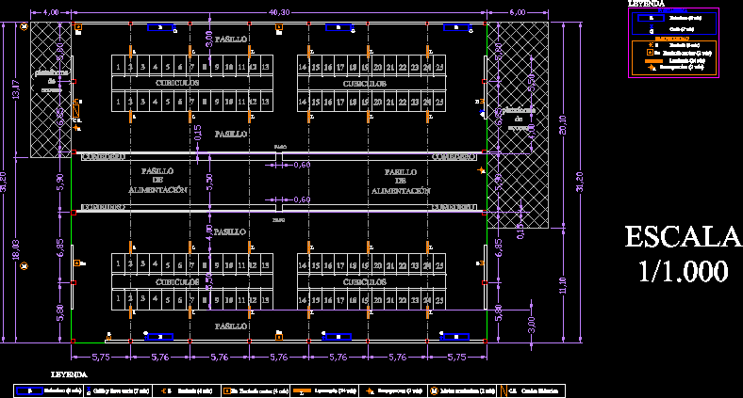Click the blue rectangle symbol in bottom legend
Image resolution: width=743 pixels, height=398 pixels.
coord(29,390)
